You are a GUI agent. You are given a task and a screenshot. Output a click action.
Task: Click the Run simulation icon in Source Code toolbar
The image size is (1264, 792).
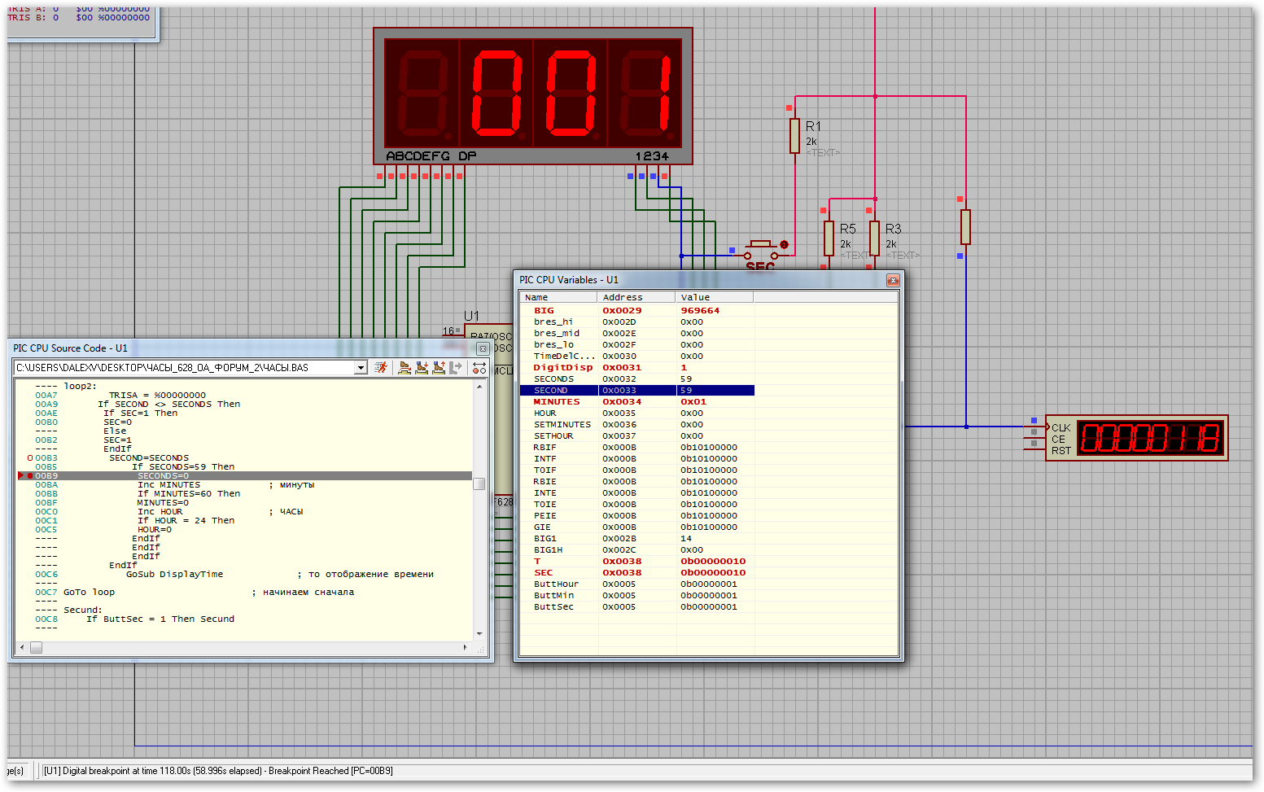[381, 368]
